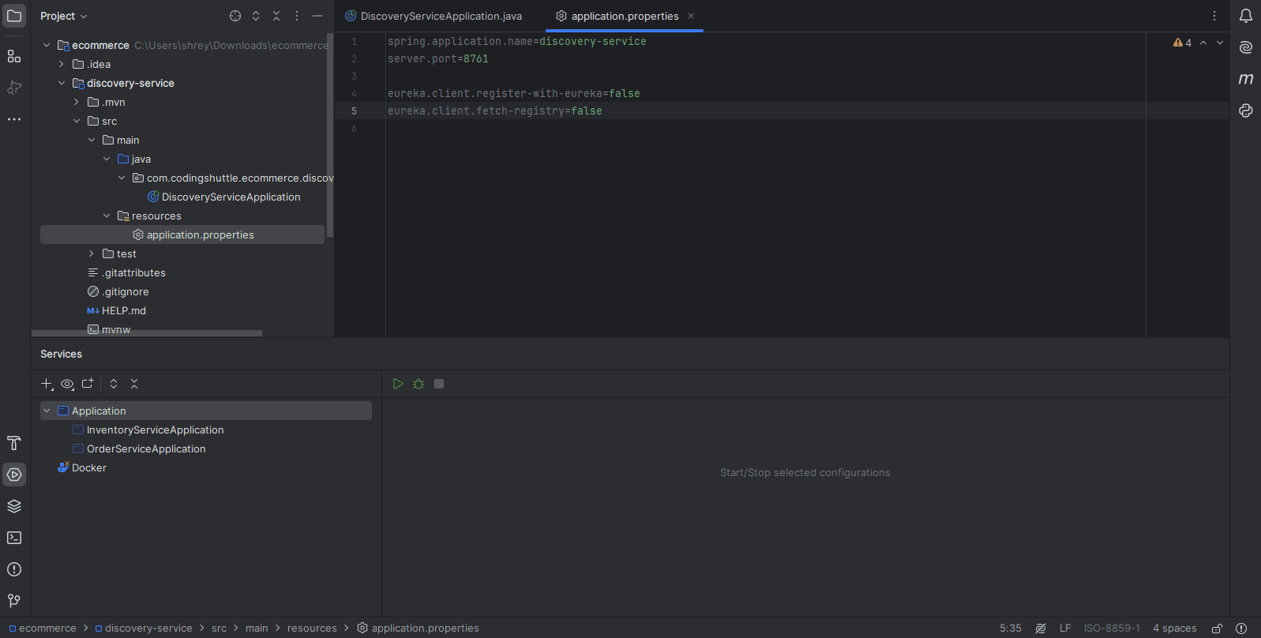Stop selected configurations square button
This screenshot has width=1261, height=638.
(439, 384)
